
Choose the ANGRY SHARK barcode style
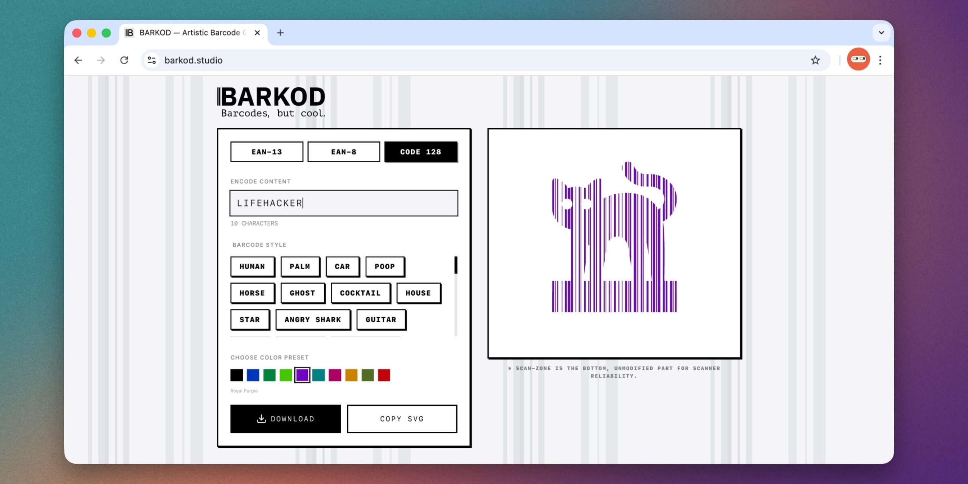coord(313,320)
